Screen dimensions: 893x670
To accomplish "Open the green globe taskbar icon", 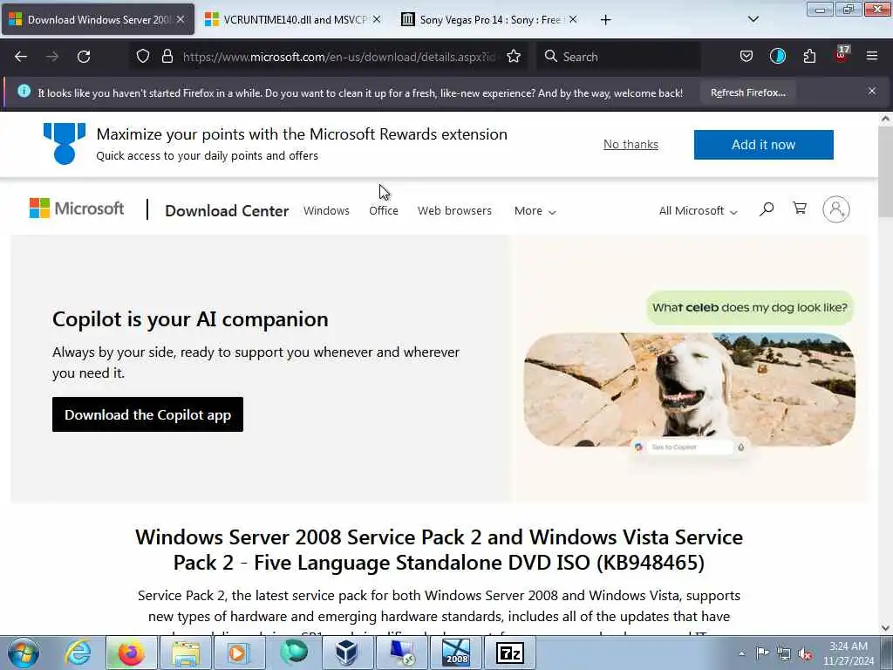I will (x=293, y=653).
